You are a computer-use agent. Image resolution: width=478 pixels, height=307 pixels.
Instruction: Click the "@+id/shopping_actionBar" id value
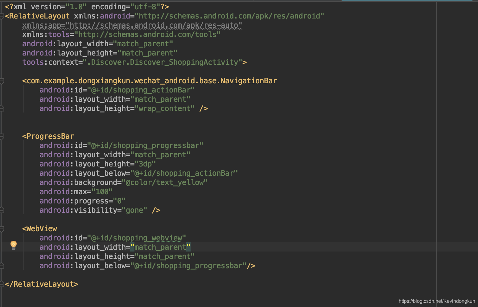[x=141, y=90]
